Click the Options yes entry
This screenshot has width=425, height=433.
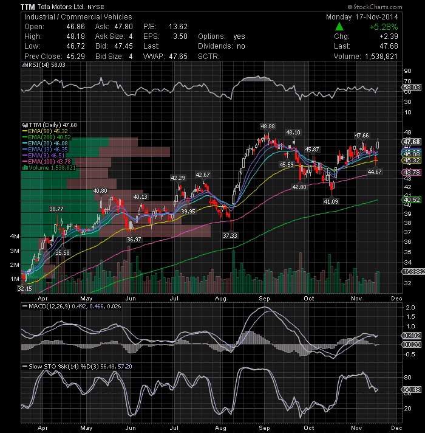pos(222,36)
